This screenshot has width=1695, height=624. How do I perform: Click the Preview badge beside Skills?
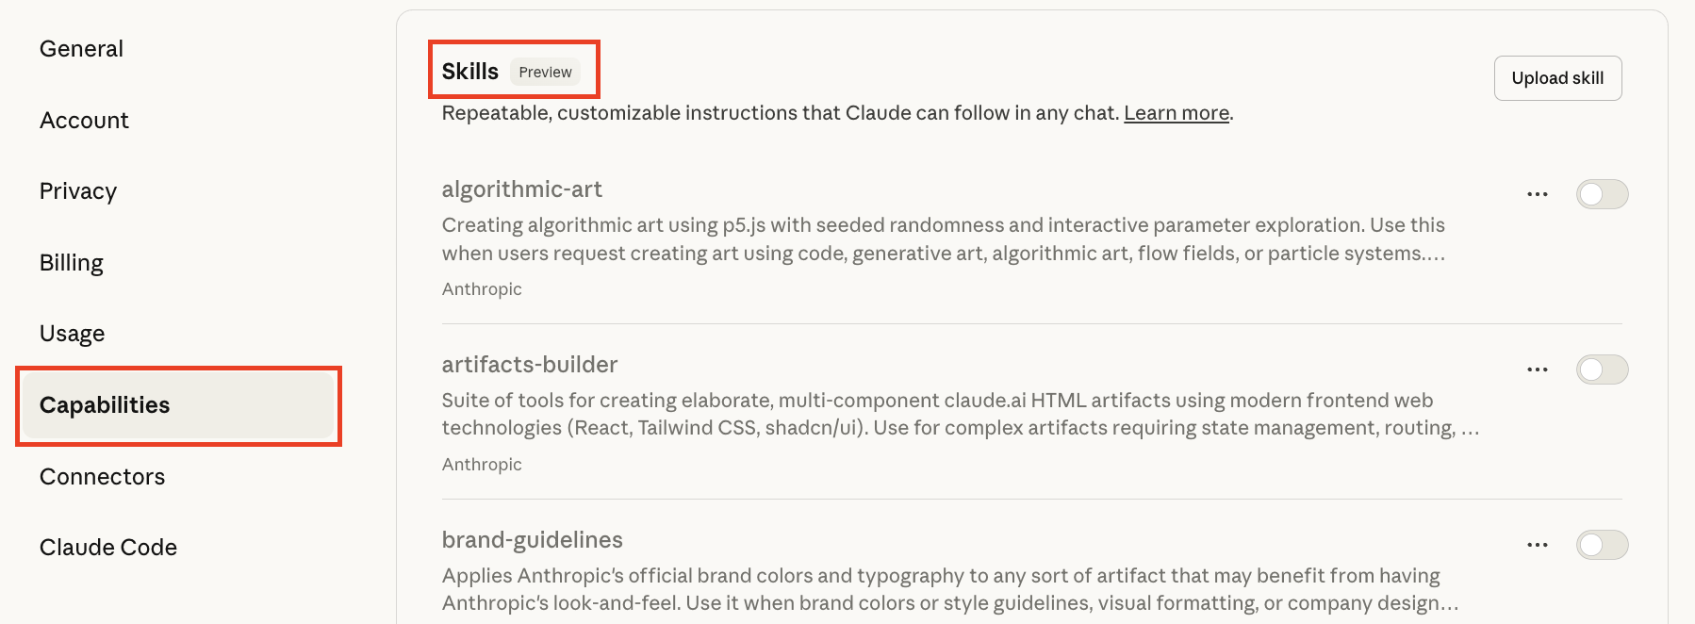pos(545,73)
